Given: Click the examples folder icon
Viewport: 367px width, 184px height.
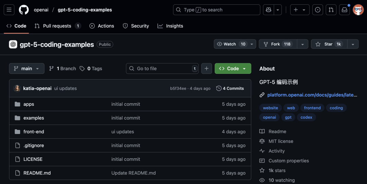Looking at the screenshot, I should click(18, 118).
